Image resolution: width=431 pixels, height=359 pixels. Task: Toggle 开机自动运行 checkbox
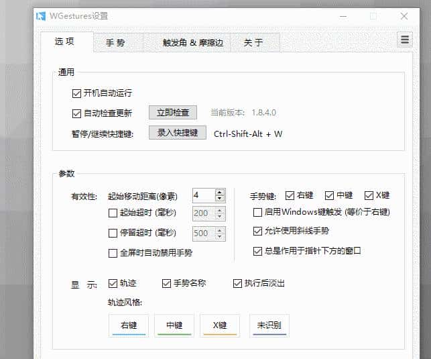tap(76, 93)
